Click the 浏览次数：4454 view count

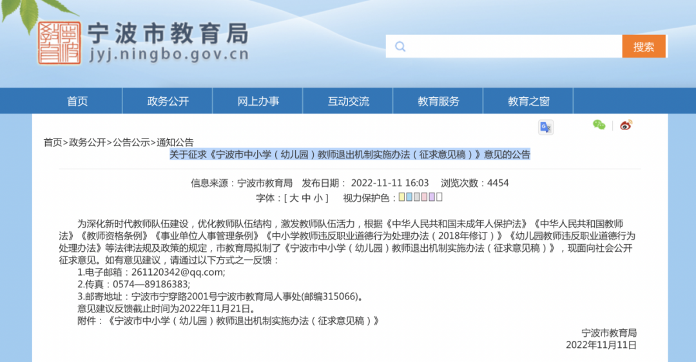(x=474, y=183)
